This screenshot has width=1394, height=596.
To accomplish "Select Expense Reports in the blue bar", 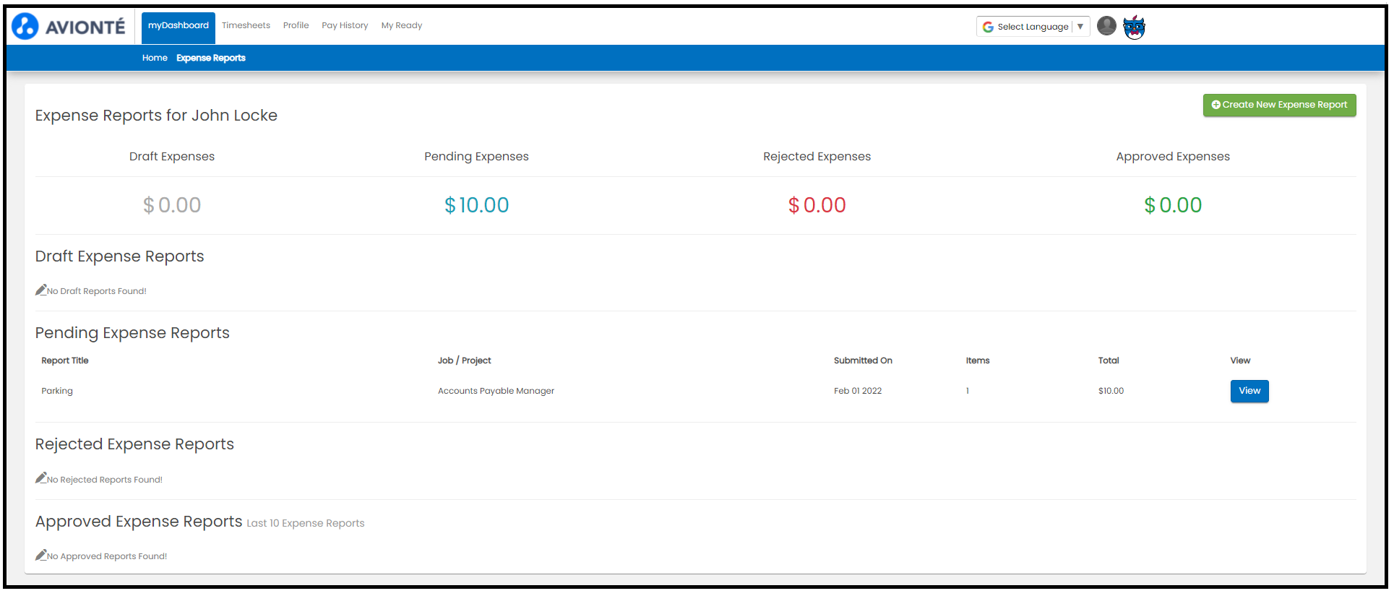I will pyautogui.click(x=211, y=58).
